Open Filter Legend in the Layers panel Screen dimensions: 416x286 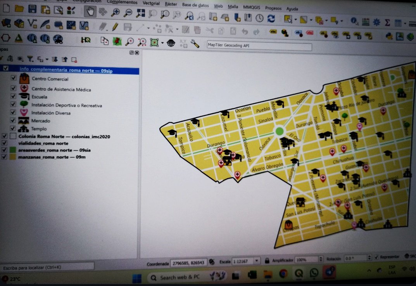(30, 59)
